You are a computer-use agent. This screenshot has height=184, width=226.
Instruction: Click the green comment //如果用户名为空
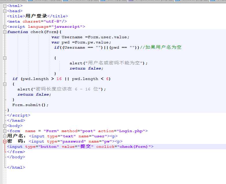(161, 47)
